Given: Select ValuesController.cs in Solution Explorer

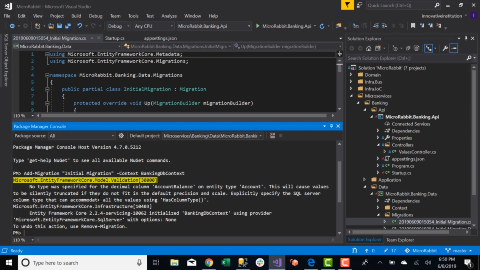Looking at the screenshot, I should [x=417, y=152].
